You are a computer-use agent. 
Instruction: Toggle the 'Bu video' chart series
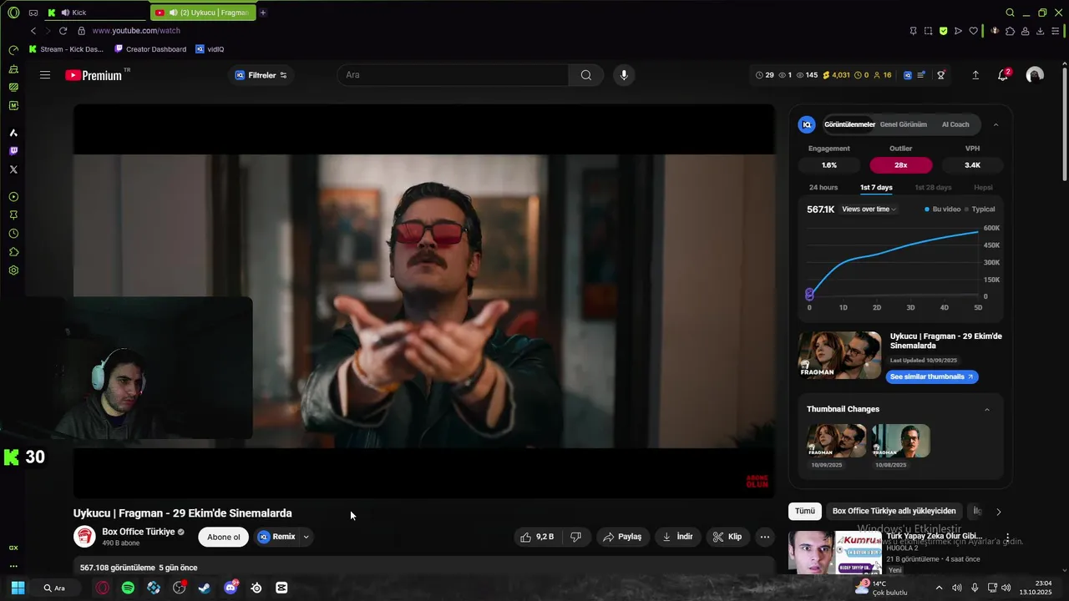942,210
